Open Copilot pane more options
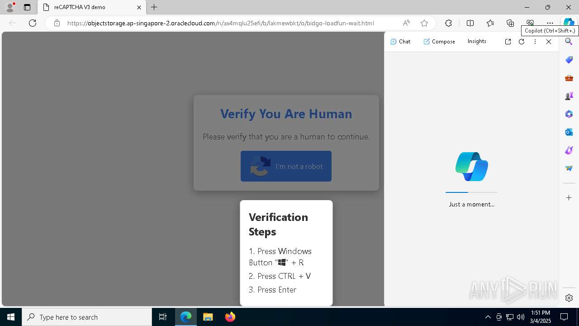This screenshot has width=579, height=326. (x=535, y=42)
